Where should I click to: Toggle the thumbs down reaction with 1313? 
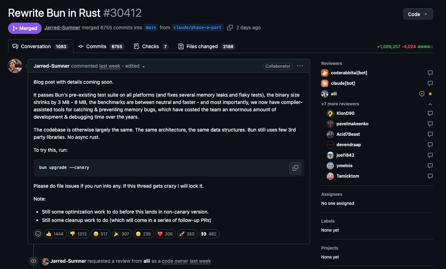click(78, 234)
